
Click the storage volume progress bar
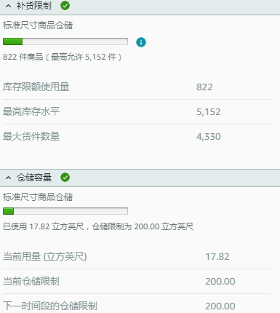pos(65,211)
